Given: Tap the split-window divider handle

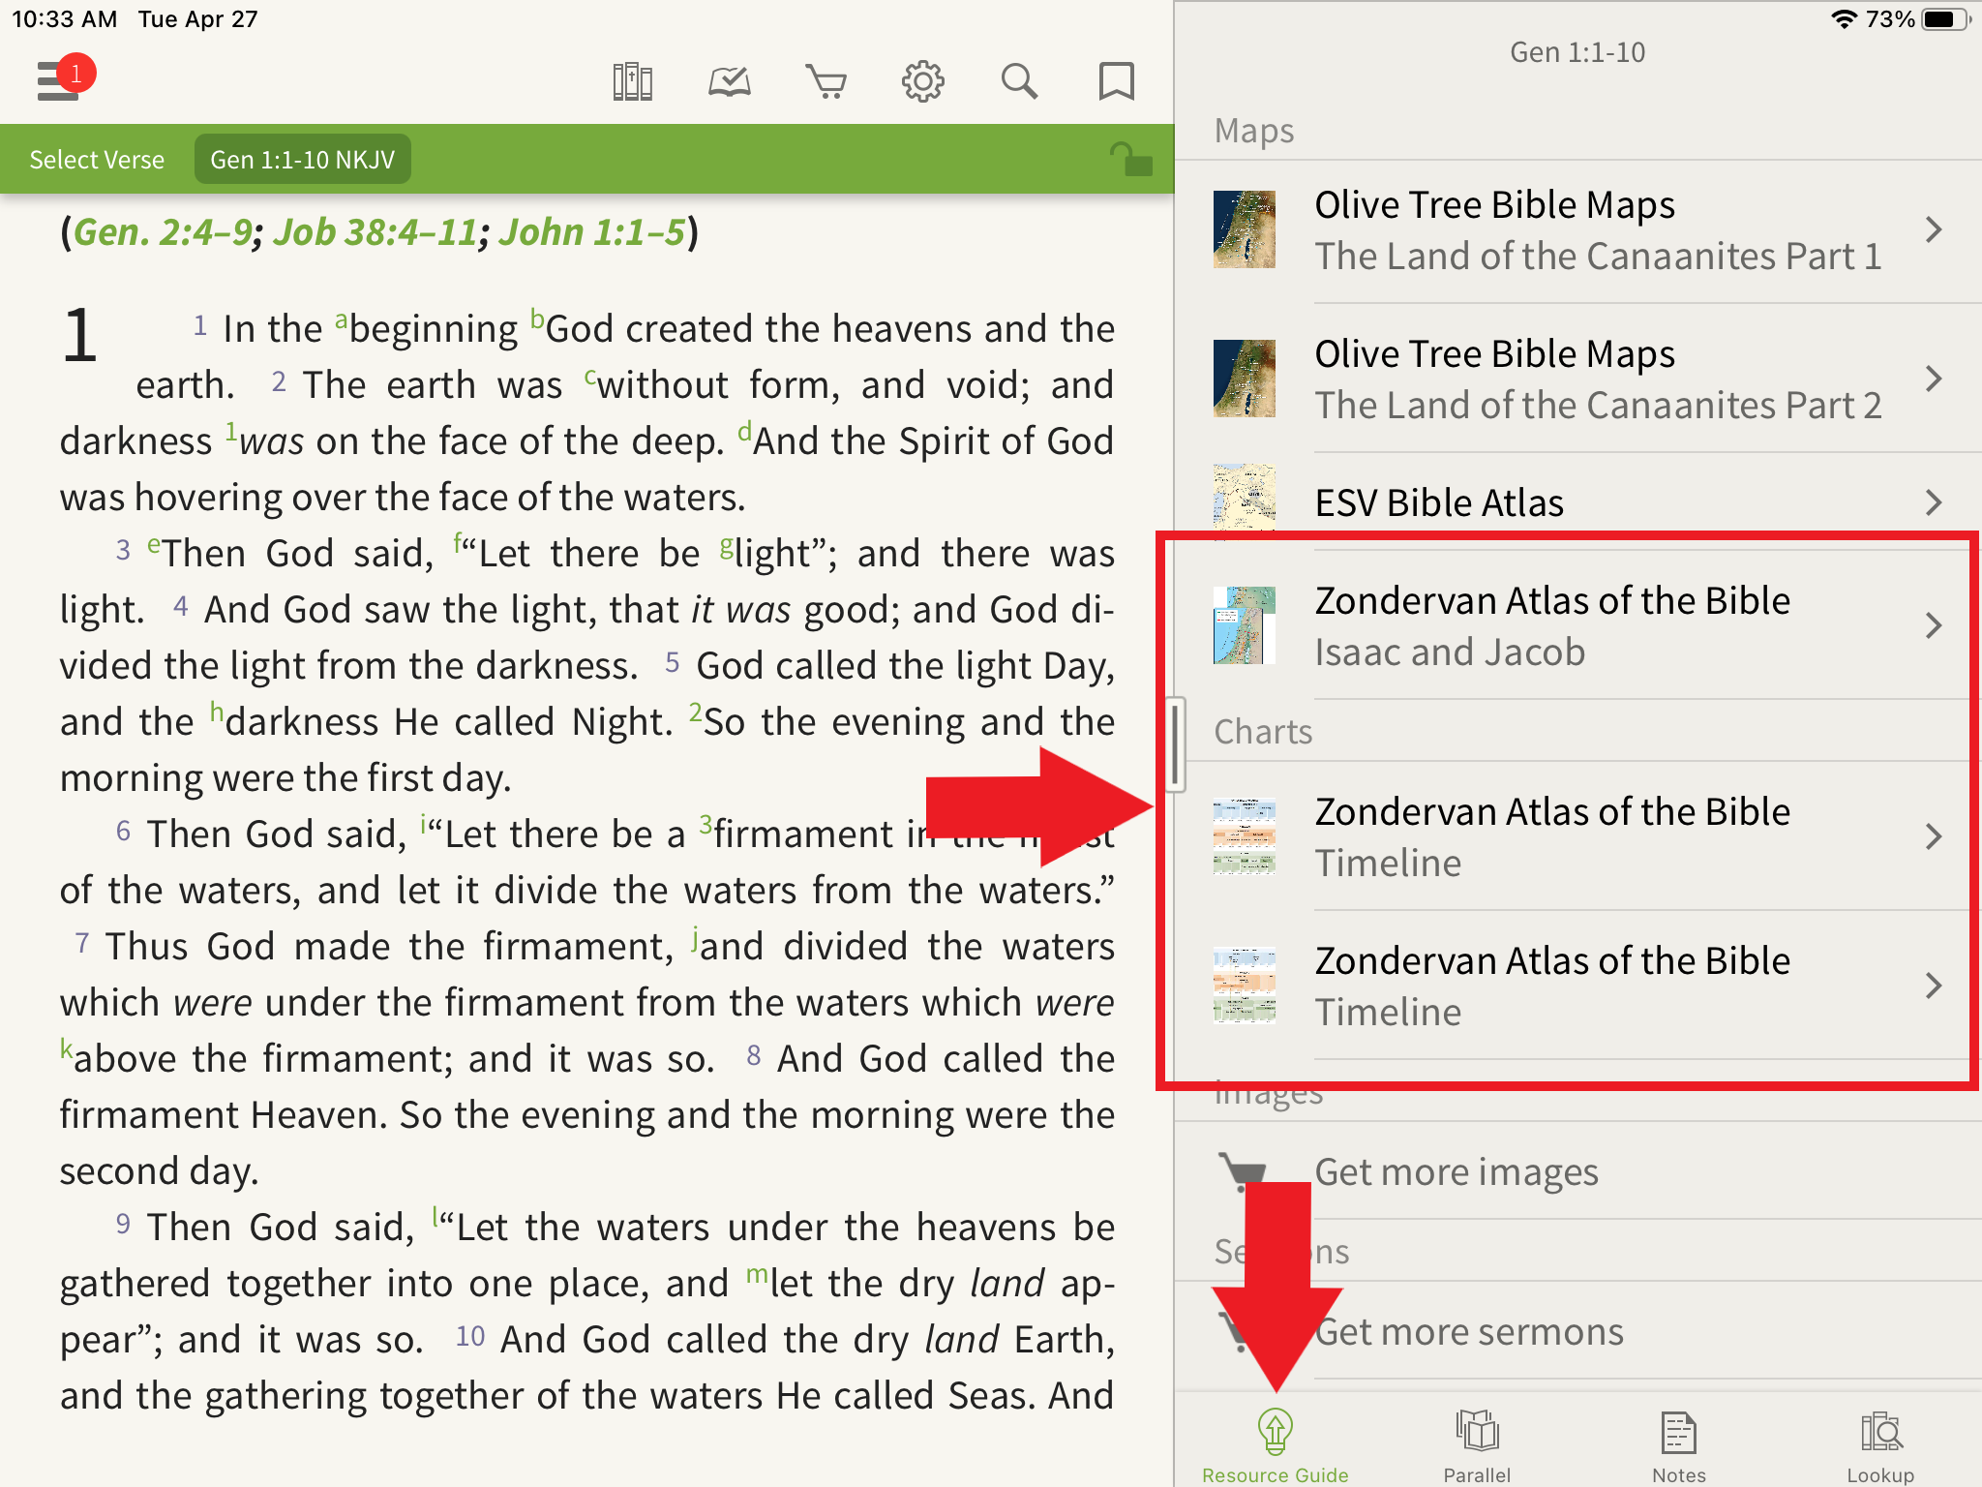Looking at the screenshot, I should tap(1175, 743).
